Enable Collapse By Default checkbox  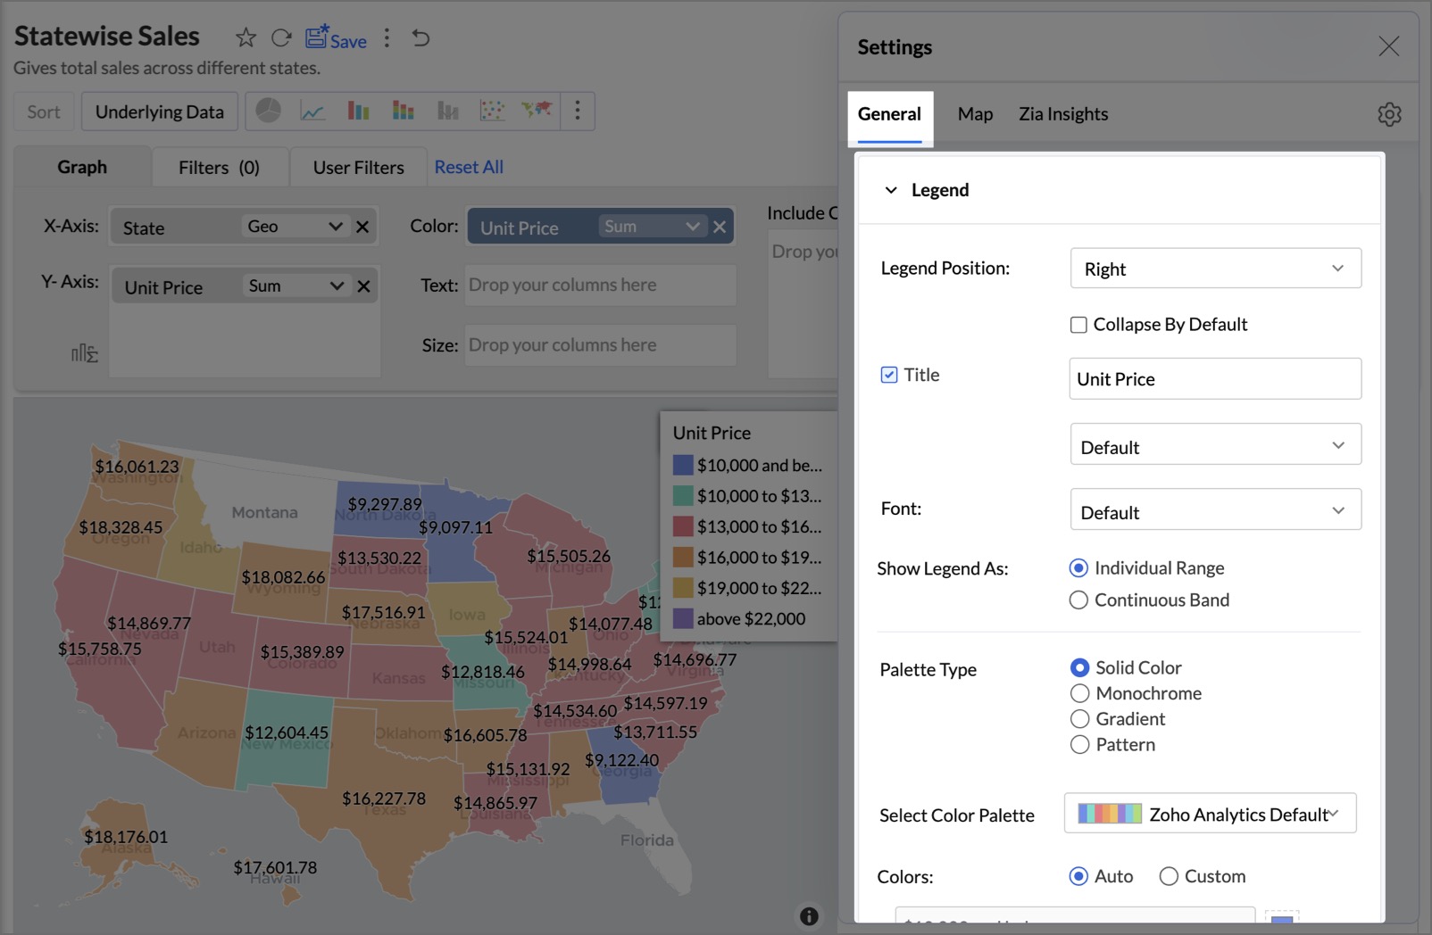1078,325
